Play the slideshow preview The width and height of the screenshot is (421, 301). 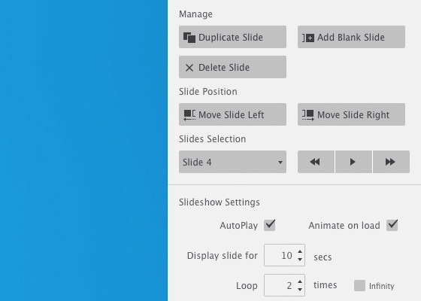click(353, 162)
